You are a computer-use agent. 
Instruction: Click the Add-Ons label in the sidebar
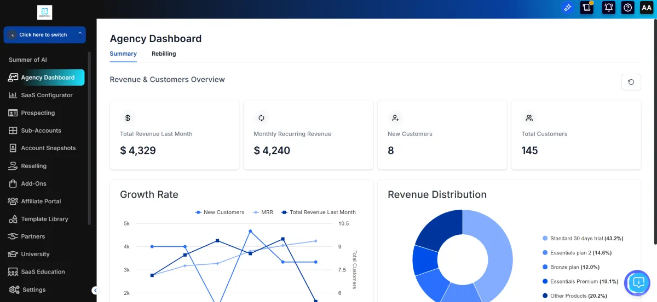point(34,183)
